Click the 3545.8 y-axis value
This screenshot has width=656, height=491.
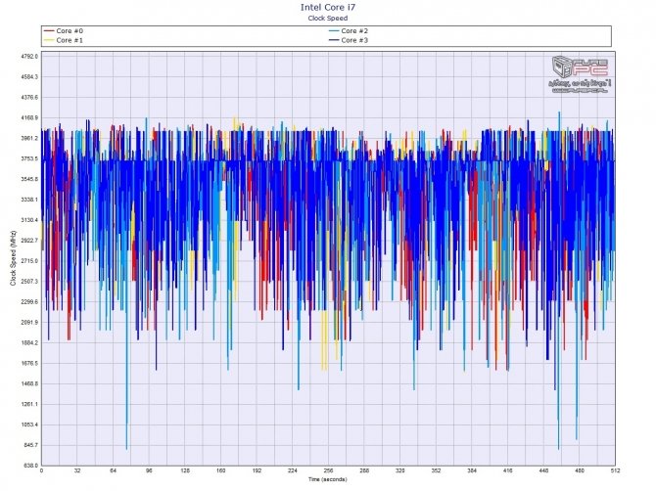click(30, 179)
